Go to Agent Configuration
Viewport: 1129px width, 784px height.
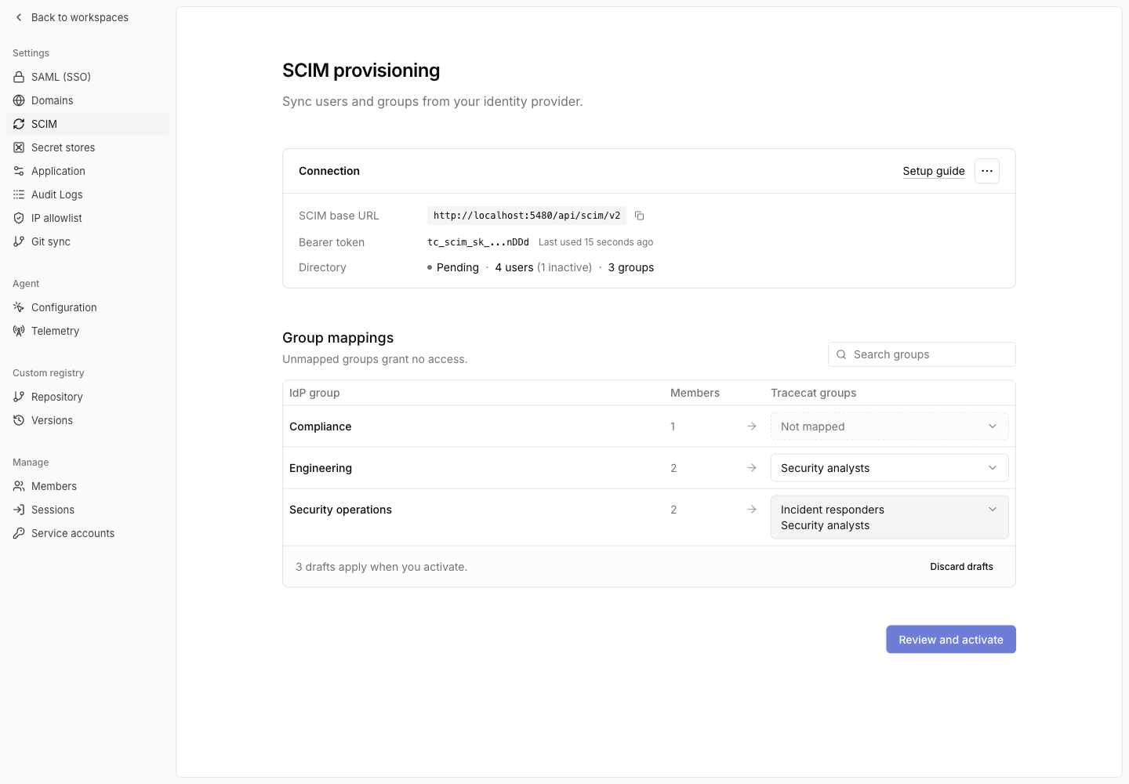pyautogui.click(x=88, y=307)
